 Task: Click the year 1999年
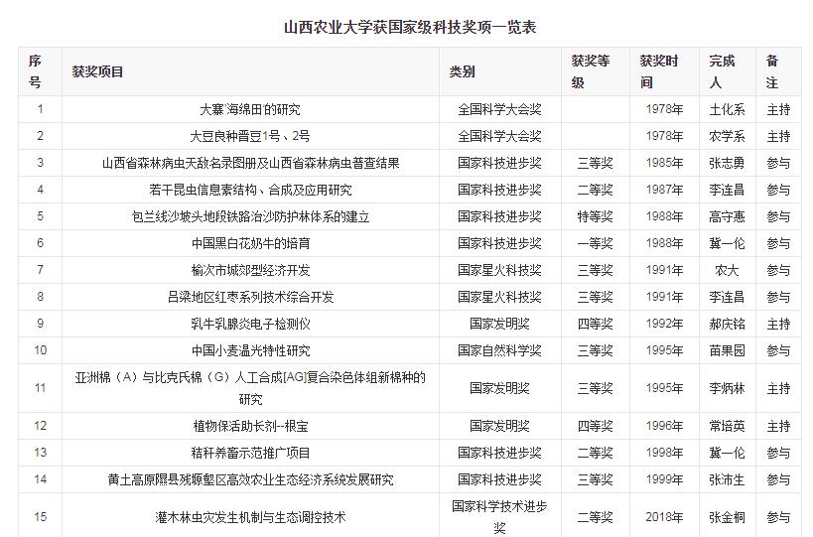[664, 480]
